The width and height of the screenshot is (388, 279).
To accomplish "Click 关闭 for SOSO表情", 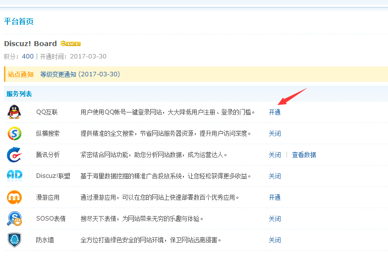I will (x=275, y=219).
